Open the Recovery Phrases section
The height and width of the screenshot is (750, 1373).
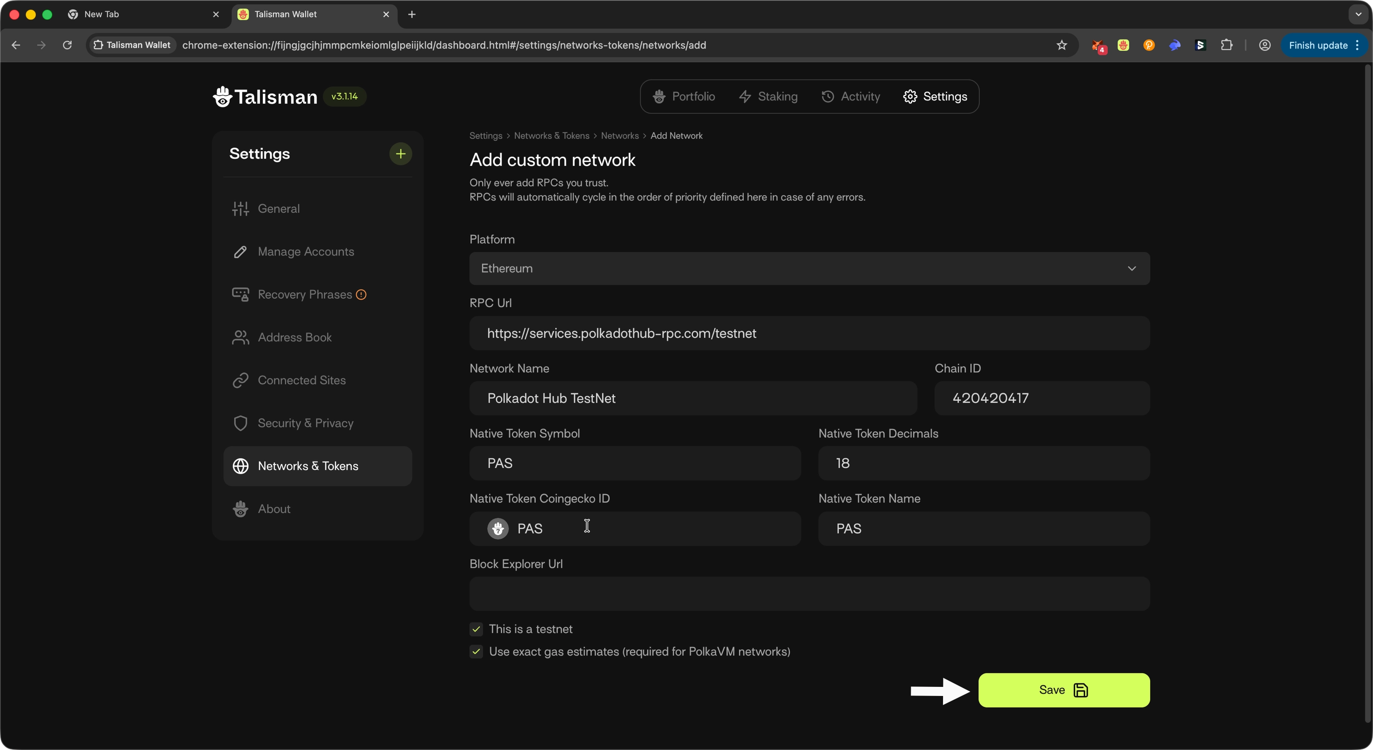[304, 294]
